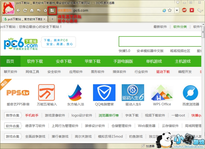Open the skin shirt icon in title bar

178,2
